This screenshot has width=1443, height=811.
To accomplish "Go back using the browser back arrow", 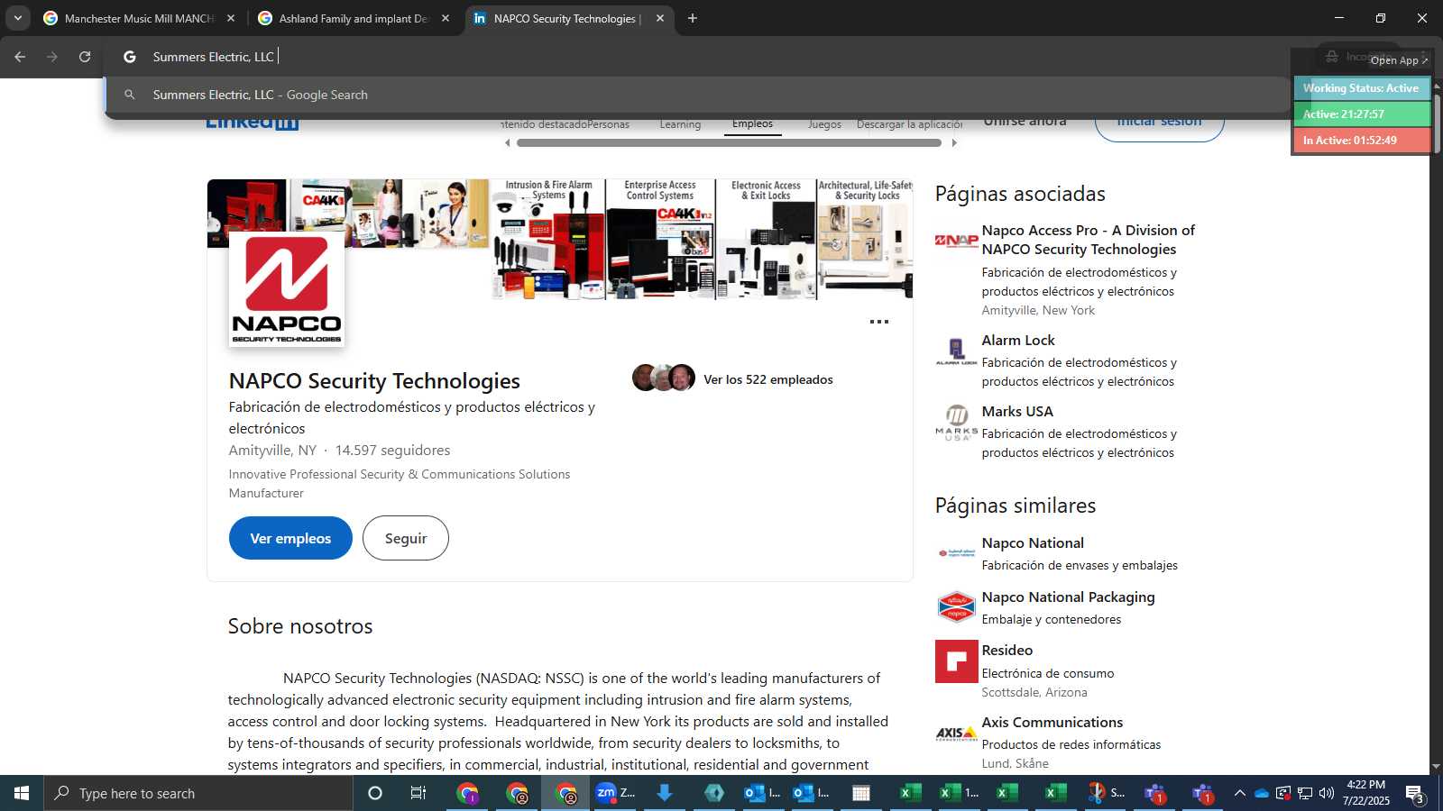I will tap(20, 57).
